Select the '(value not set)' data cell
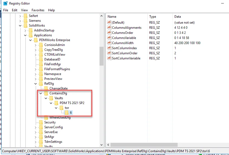The height and width of the screenshot is (155, 229). point(184,23)
